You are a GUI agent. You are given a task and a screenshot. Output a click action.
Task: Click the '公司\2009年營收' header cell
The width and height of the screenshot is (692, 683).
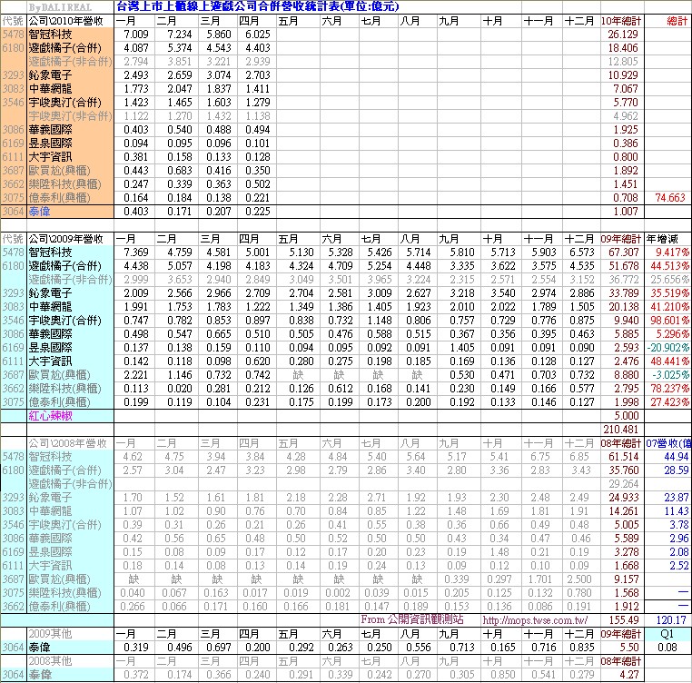pyautogui.click(x=65, y=239)
